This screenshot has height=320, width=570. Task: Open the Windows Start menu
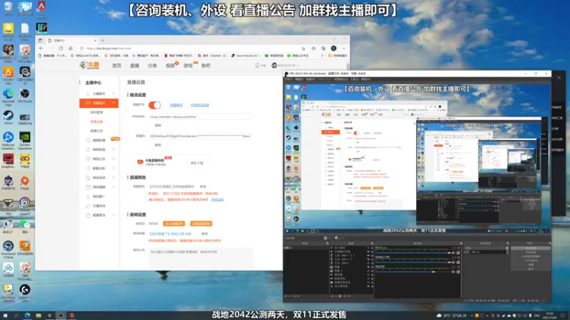point(5,316)
